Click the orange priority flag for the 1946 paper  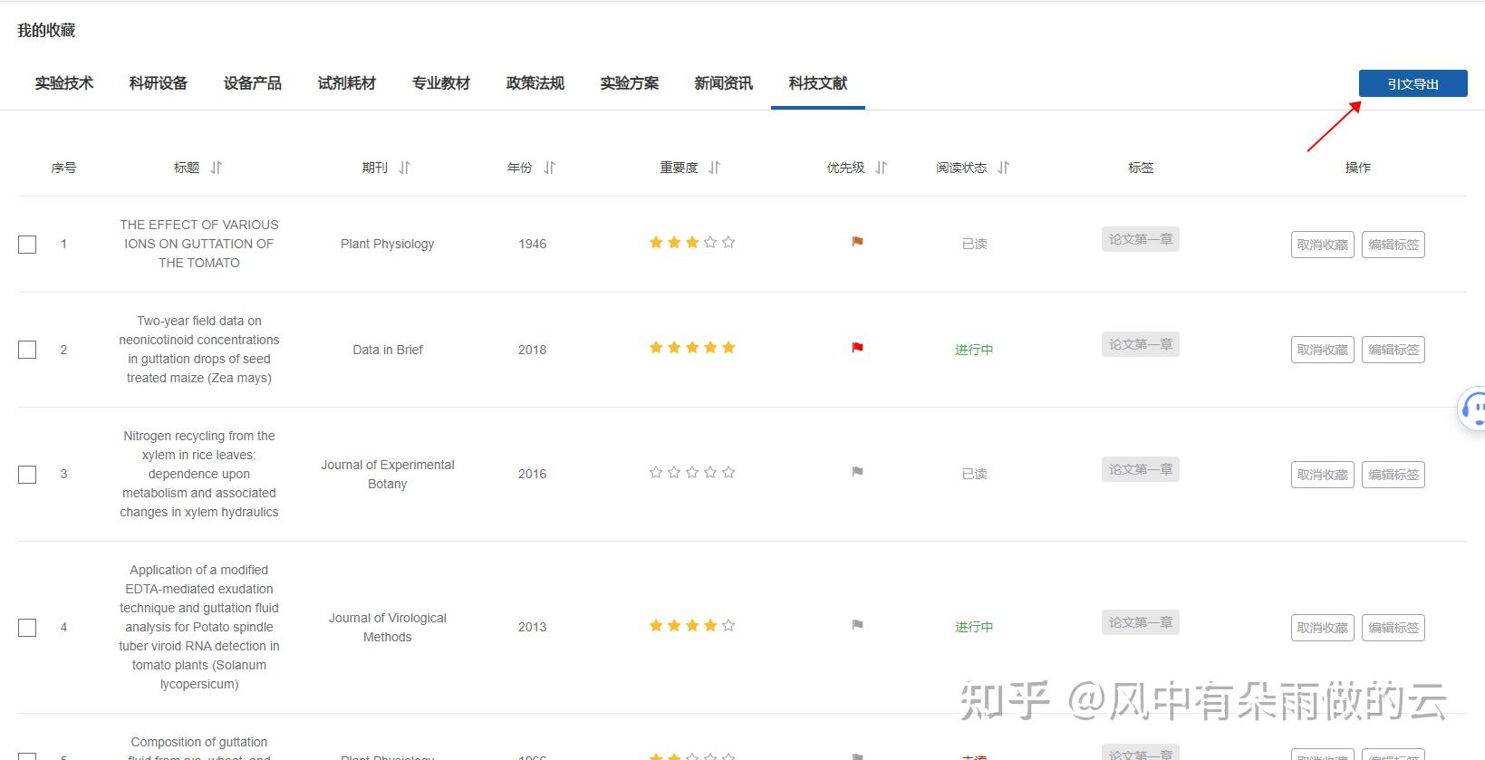click(857, 242)
